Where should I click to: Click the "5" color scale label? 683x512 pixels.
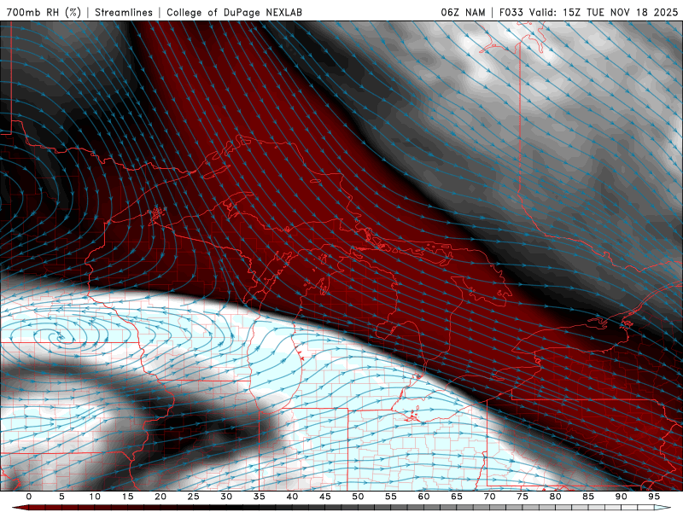pyautogui.click(x=61, y=497)
